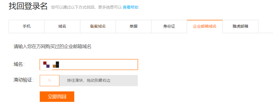Viewport: 273px width, 111px height.
Task: Switch to the 手机 tab
Action: pos(27,26)
